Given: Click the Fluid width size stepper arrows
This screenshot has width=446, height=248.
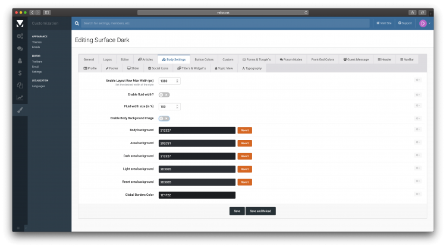Looking at the screenshot, I should pos(178,106).
